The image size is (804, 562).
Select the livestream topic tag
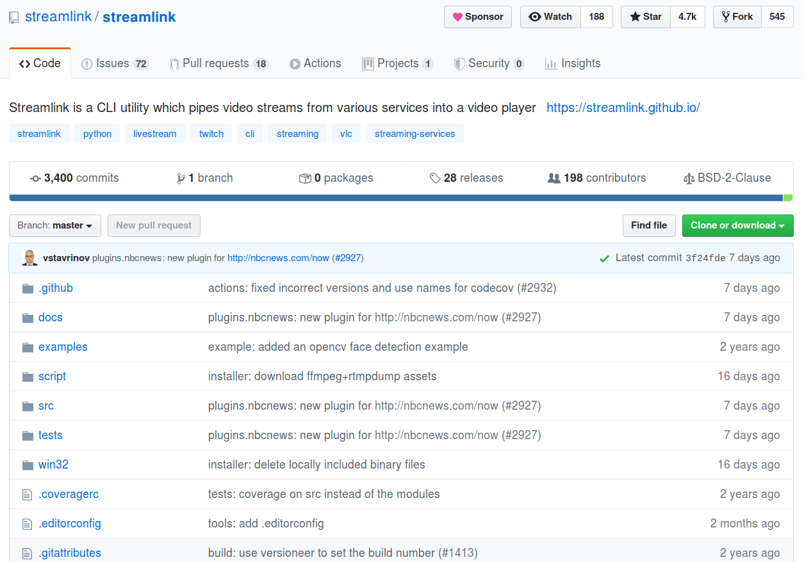click(x=155, y=134)
